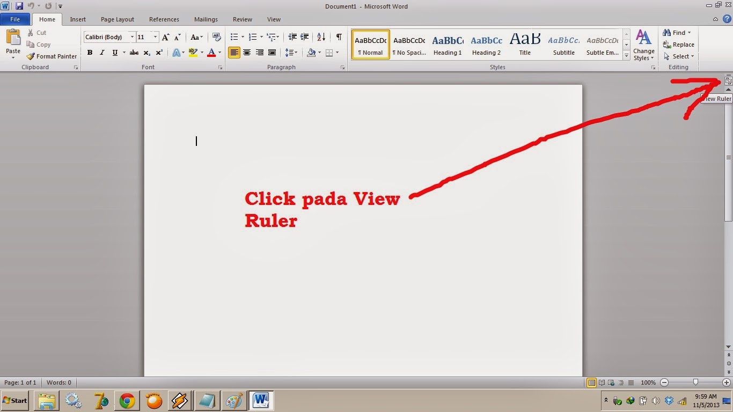The height and width of the screenshot is (412, 733).
Task: Click the Sort icon in Paragraph group
Action: point(321,37)
